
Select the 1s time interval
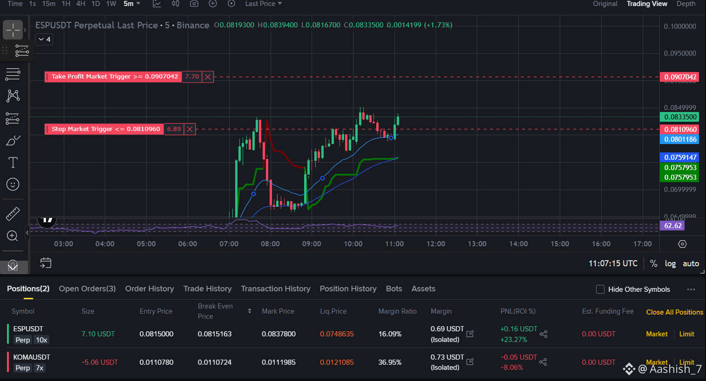(x=33, y=4)
